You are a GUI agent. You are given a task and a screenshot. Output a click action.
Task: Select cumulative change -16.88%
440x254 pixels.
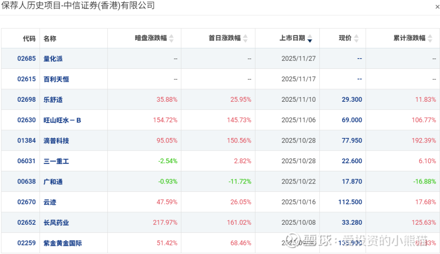point(425,182)
